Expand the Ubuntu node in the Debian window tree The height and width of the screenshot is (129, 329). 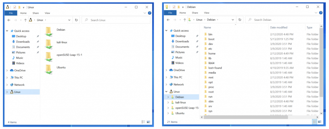(x=168, y=113)
